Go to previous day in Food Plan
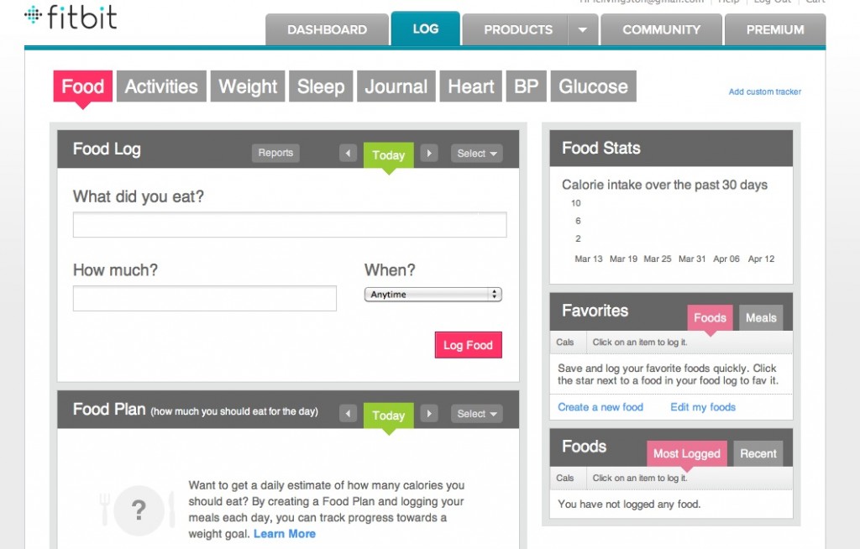Viewport: 860px width, 549px height. coord(348,414)
